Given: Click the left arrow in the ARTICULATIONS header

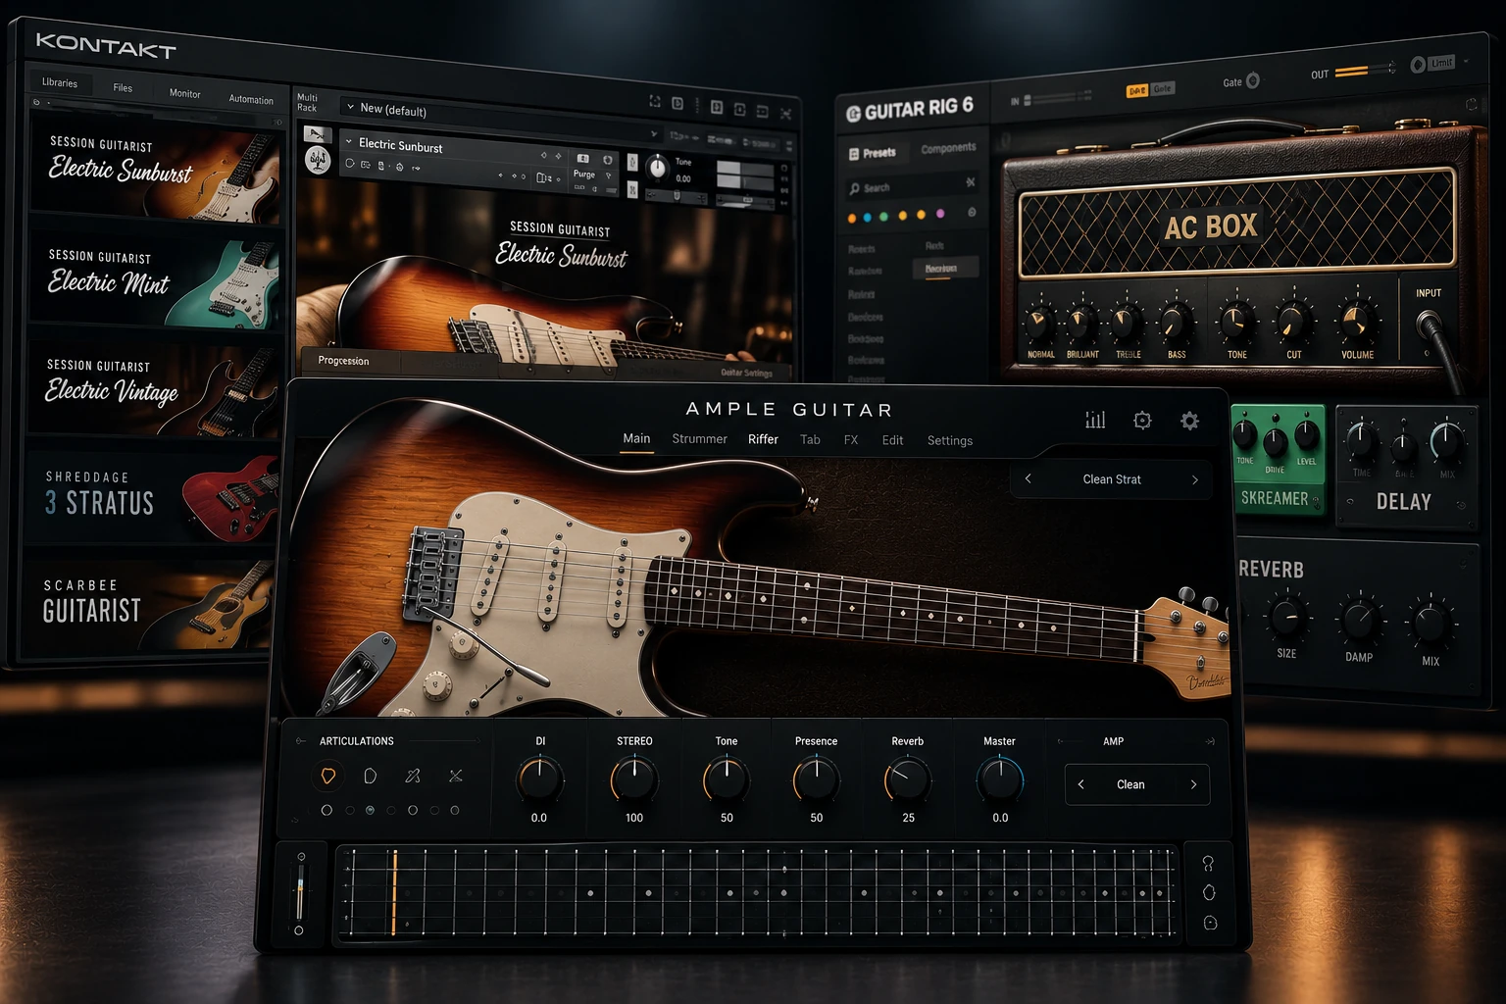Looking at the screenshot, I should click(300, 741).
